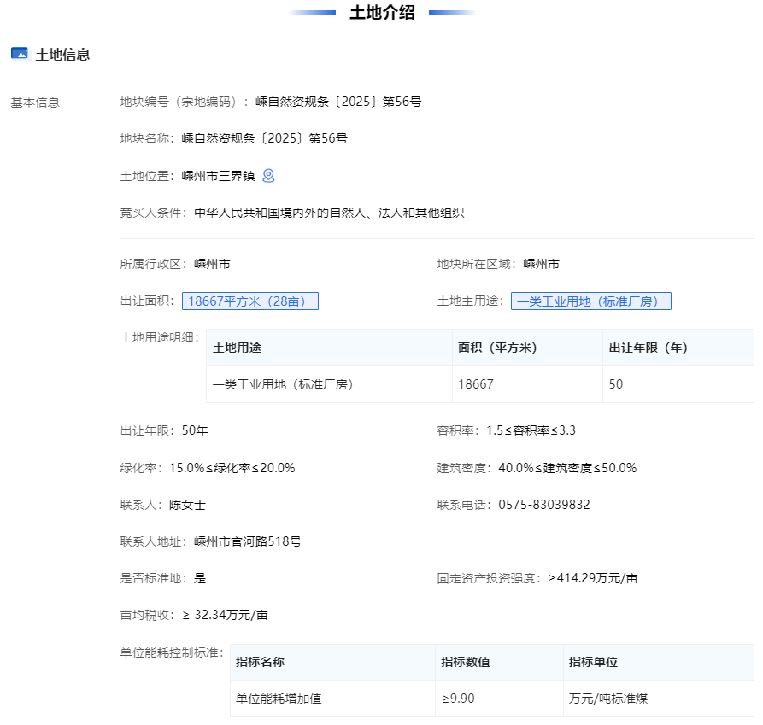The image size is (763, 725).
Task: Click the contact phone number 0575-83039832
Action: pyautogui.click(x=544, y=505)
